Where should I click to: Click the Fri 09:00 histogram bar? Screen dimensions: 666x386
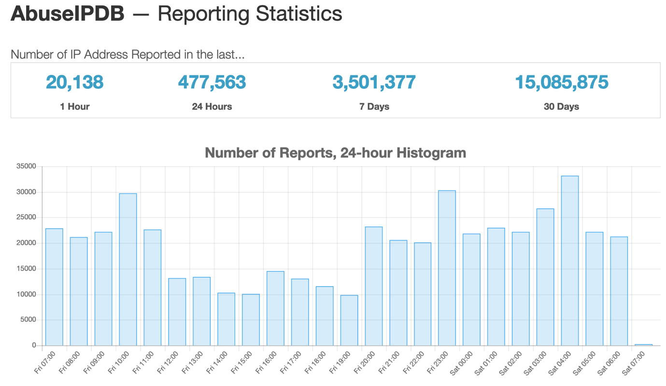[x=103, y=289]
